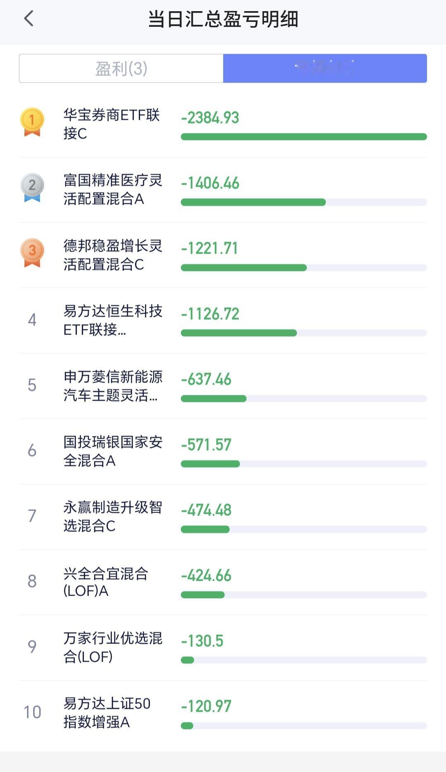
Task: Click the -1406.46 loss amount
Action: click(210, 183)
